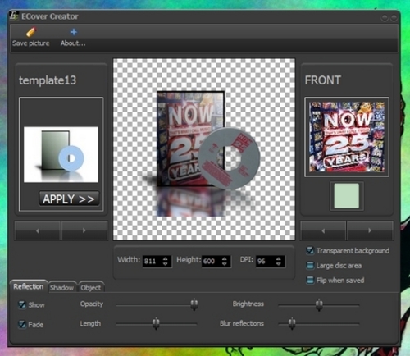Click the Blur reflections slider handle

pyautogui.click(x=292, y=324)
